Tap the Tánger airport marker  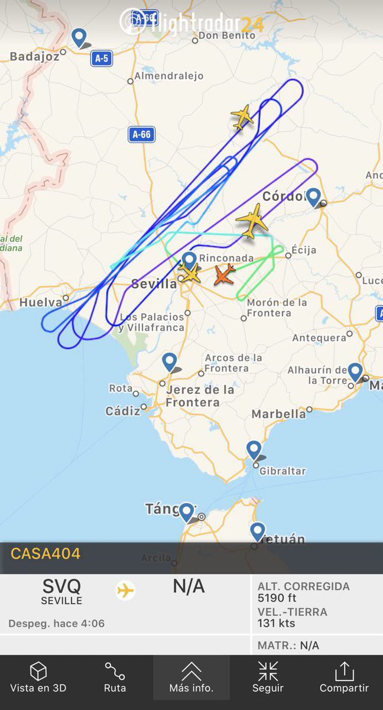pos(187,512)
